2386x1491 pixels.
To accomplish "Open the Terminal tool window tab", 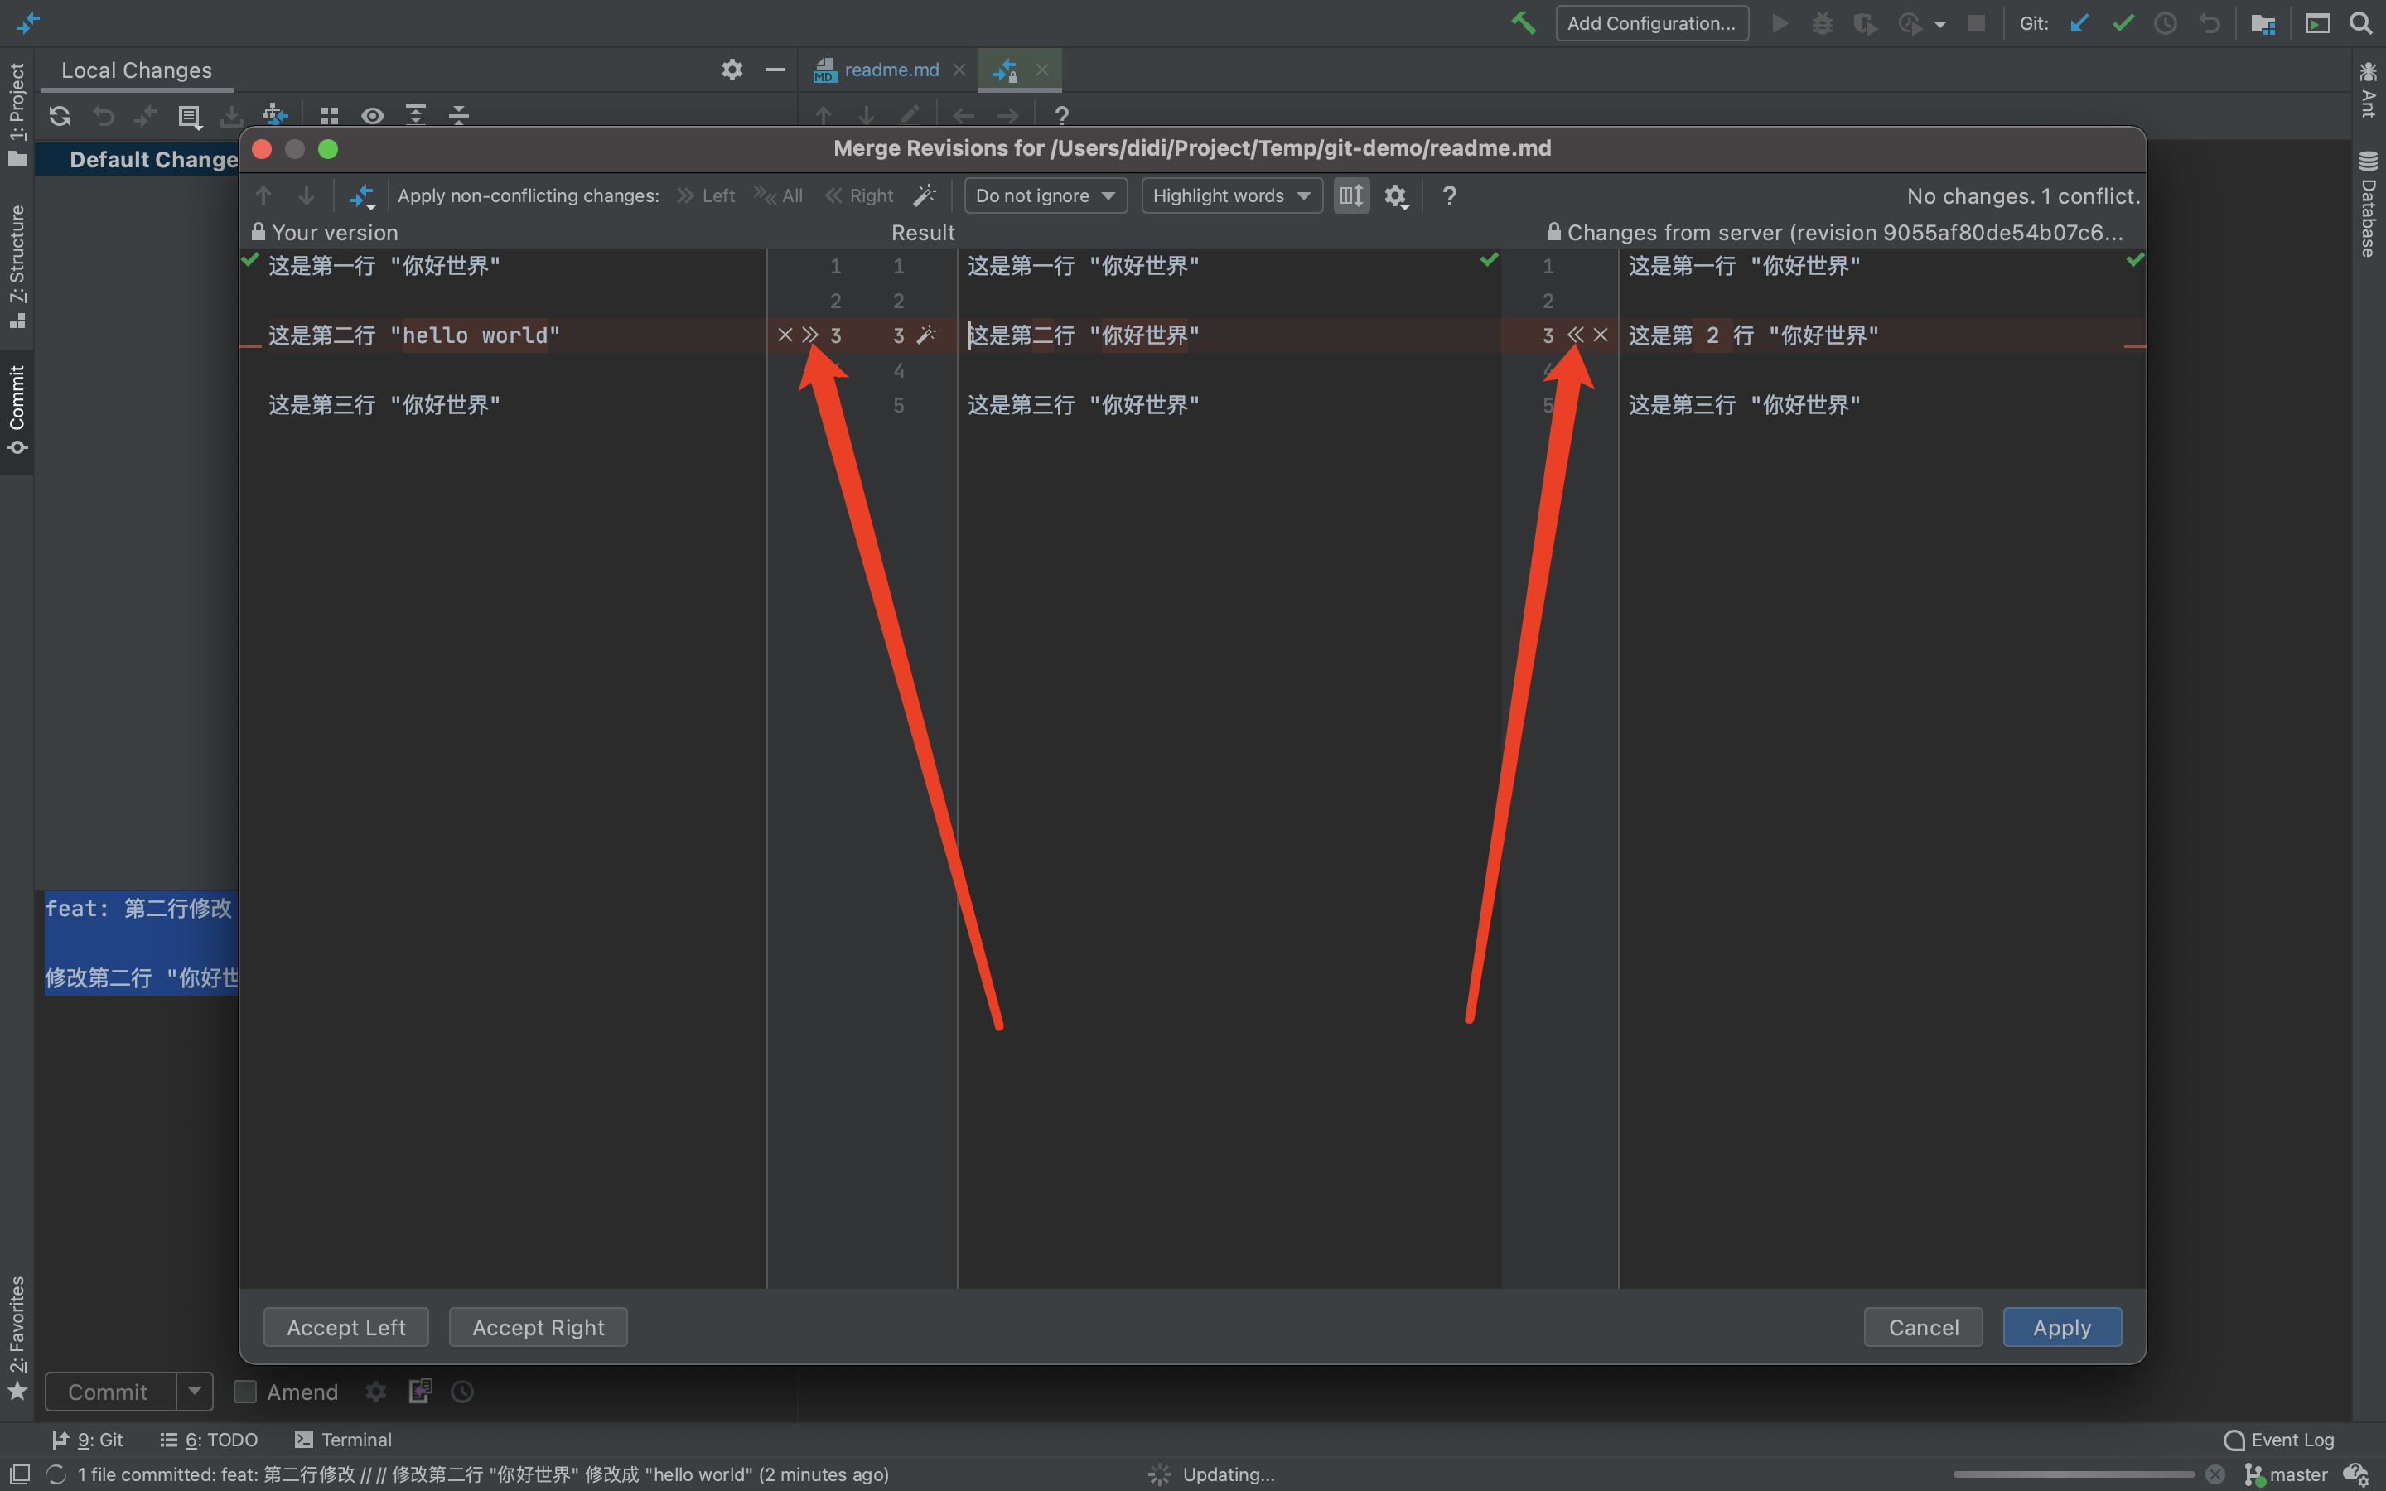I will pyautogui.click(x=344, y=1440).
